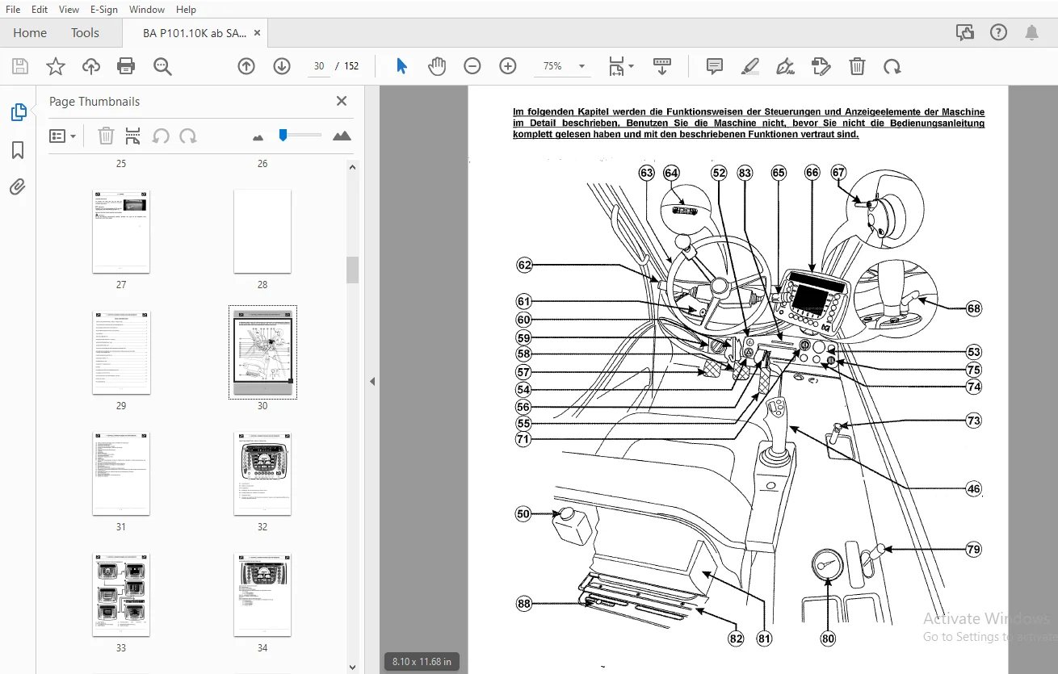The height and width of the screenshot is (674, 1058).
Task: Select page 33 thumbnail
Action: (121, 594)
